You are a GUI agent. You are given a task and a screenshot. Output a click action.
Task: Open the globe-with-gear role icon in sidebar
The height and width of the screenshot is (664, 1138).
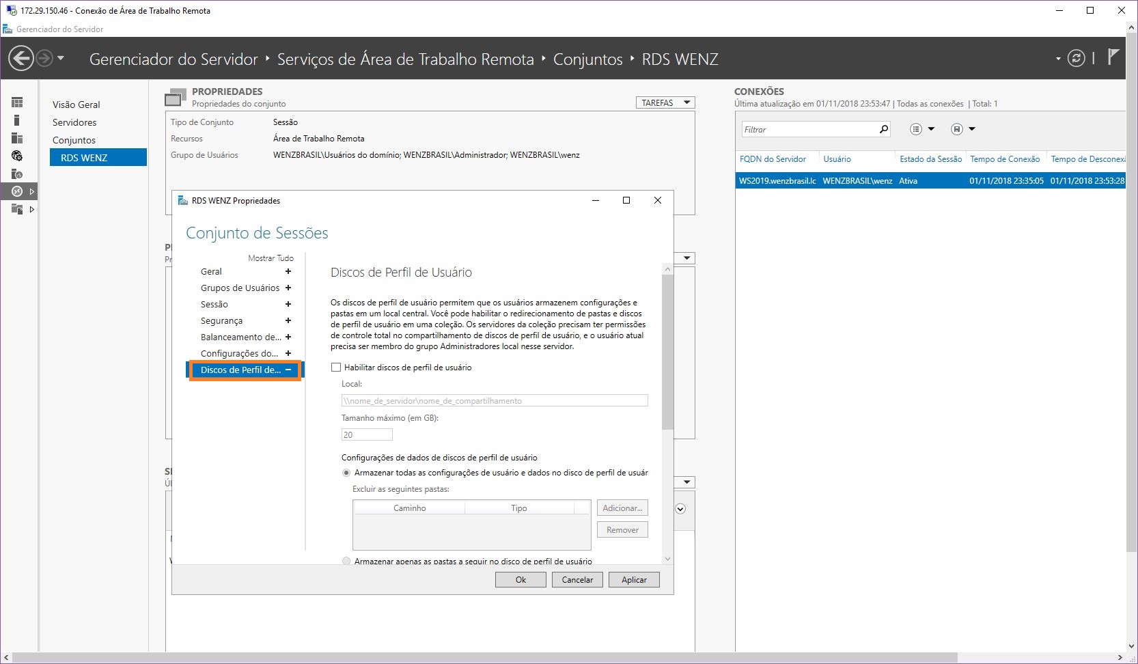coord(17,156)
